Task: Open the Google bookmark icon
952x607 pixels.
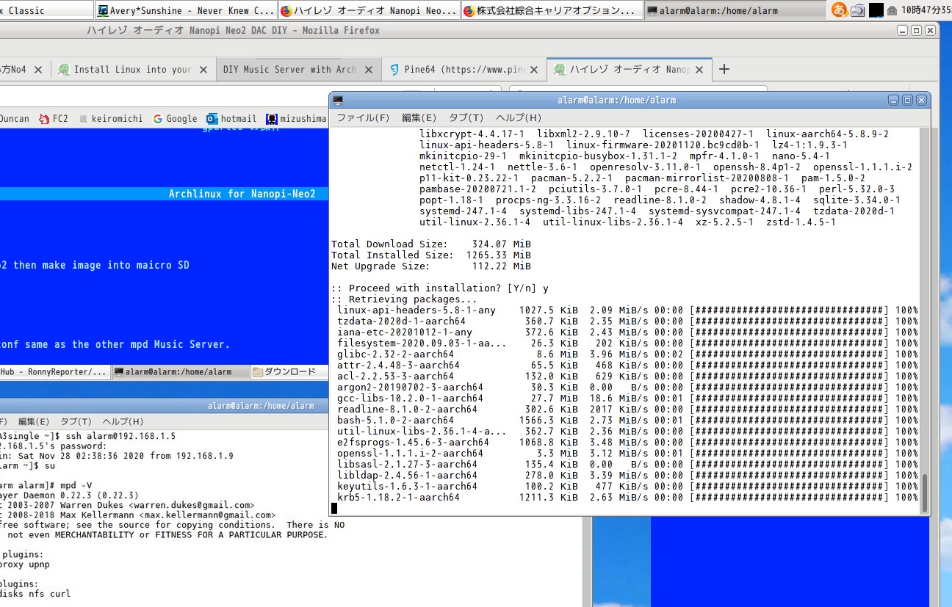Action: point(175,119)
